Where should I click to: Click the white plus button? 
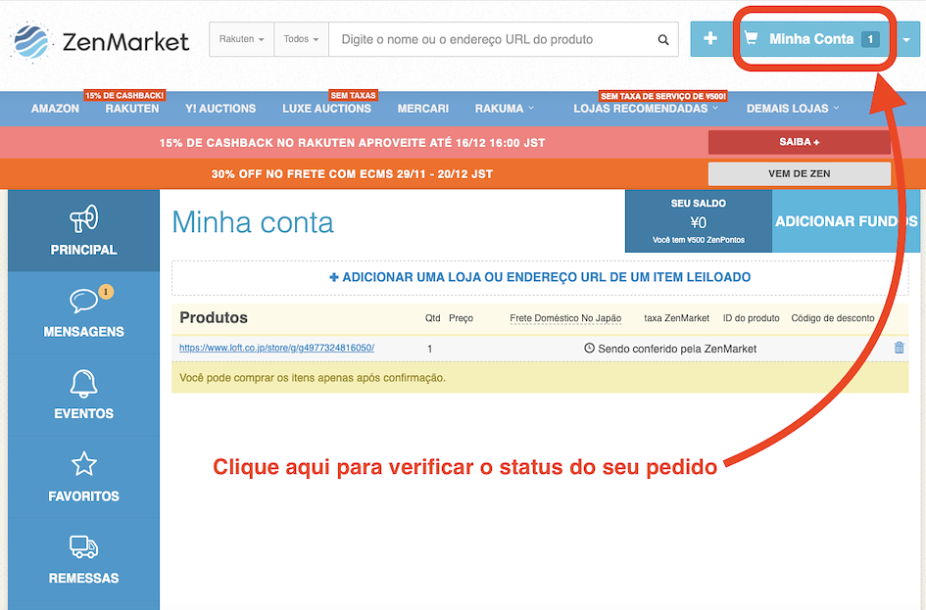[x=710, y=39]
